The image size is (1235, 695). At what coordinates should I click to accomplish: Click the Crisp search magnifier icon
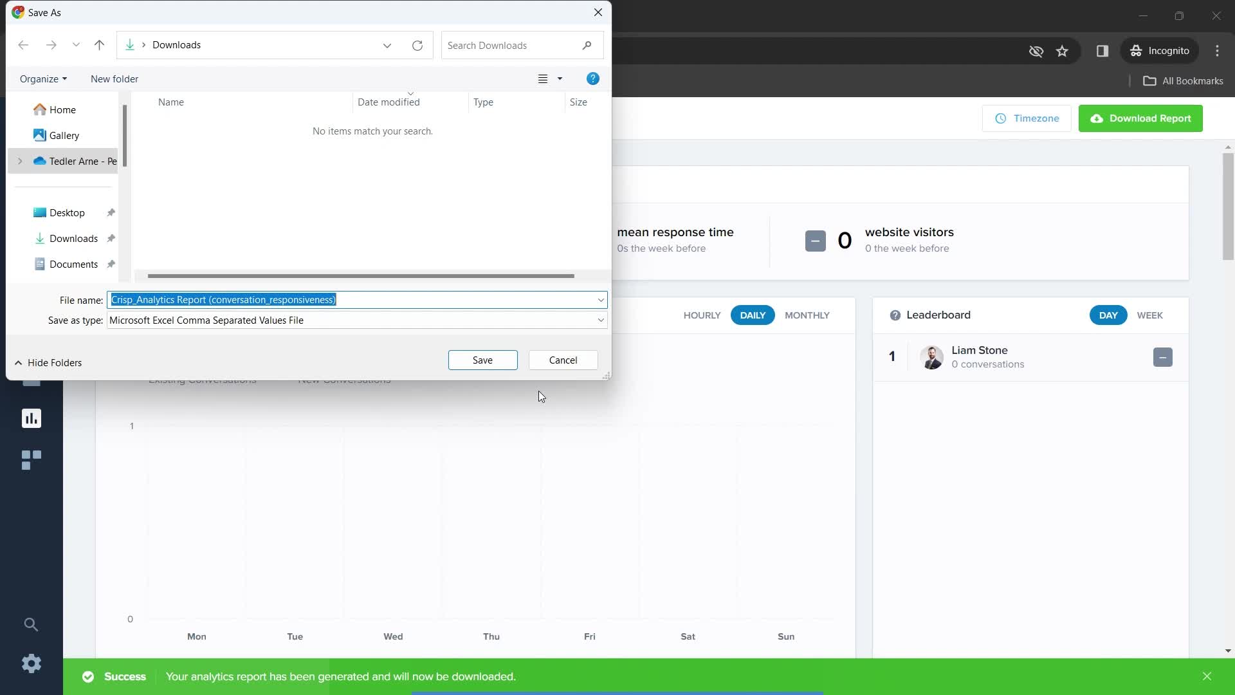tap(30, 625)
